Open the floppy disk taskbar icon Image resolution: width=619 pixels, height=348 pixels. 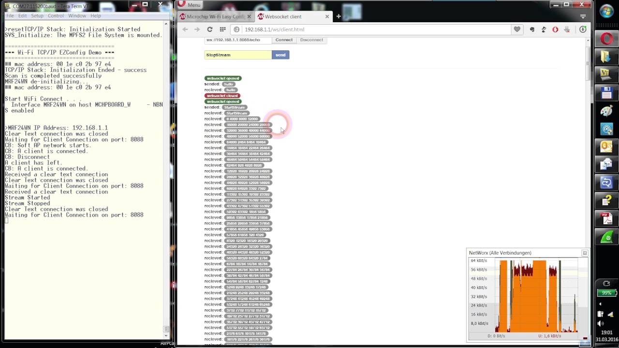pyautogui.click(x=606, y=93)
